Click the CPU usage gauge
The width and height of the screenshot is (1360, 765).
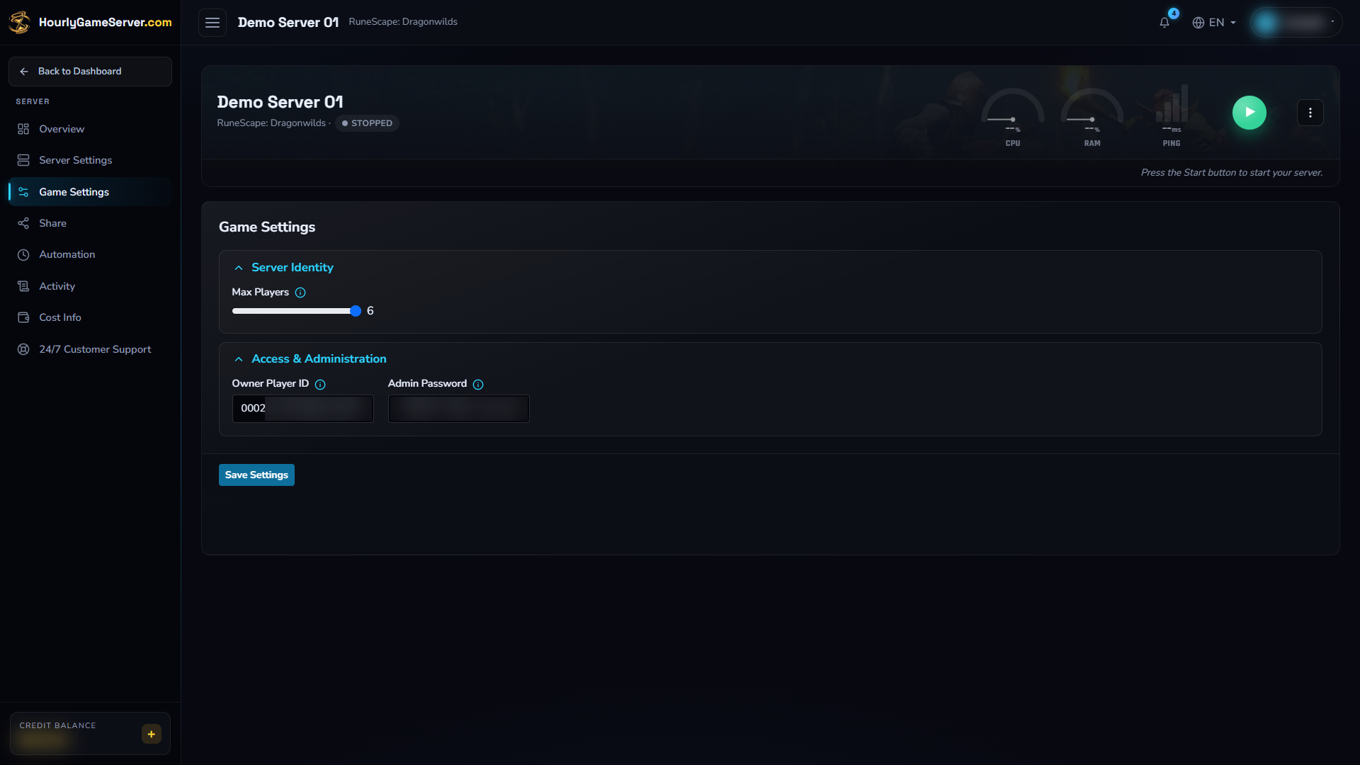tap(1013, 117)
